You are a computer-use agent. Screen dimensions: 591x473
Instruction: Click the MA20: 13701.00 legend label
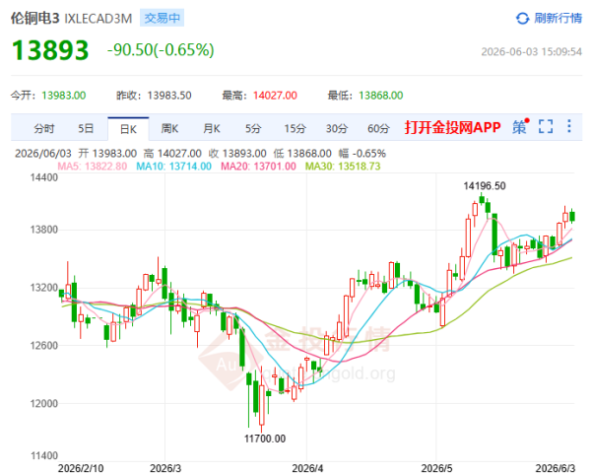pyautogui.click(x=258, y=167)
